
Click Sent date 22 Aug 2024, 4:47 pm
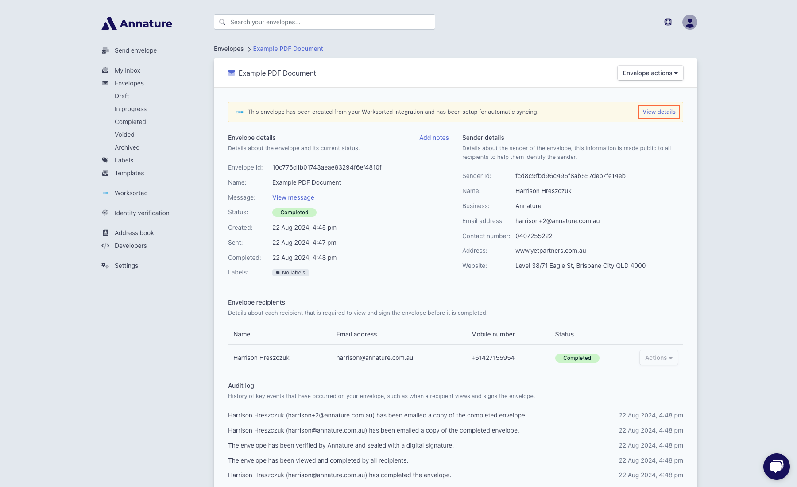point(304,243)
